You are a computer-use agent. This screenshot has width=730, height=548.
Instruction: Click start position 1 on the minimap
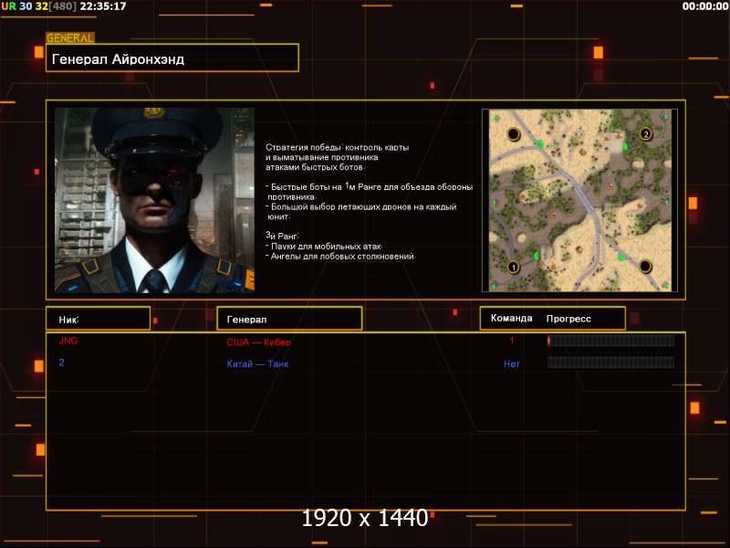513,267
